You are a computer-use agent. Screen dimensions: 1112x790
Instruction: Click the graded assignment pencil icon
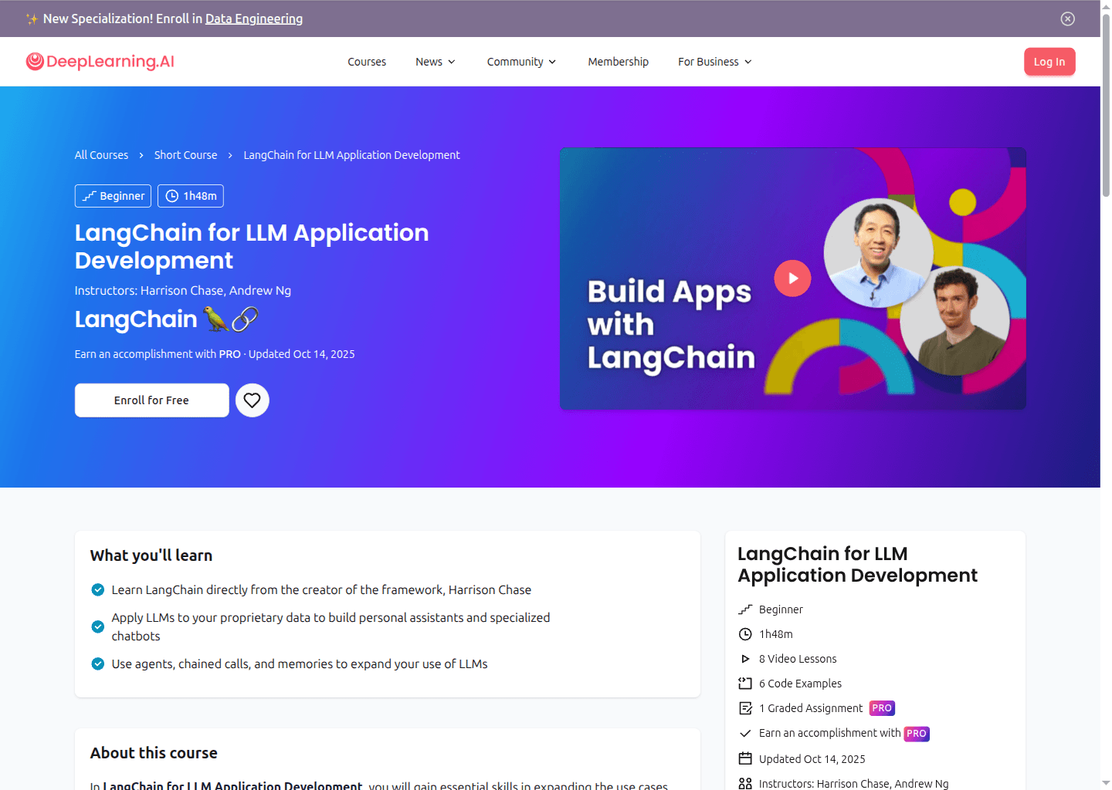pos(745,708)
